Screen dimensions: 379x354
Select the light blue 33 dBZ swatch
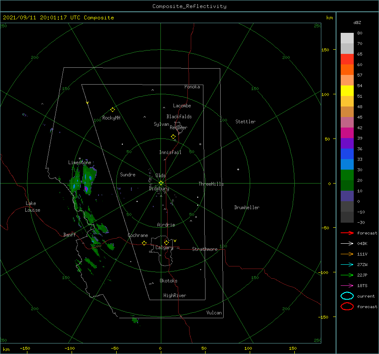tap(347, 164)
